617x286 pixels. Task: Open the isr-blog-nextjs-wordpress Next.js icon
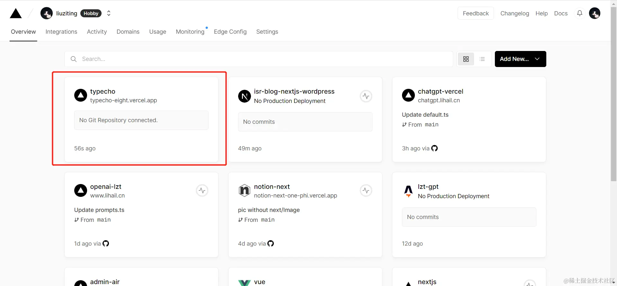[245, 96]
